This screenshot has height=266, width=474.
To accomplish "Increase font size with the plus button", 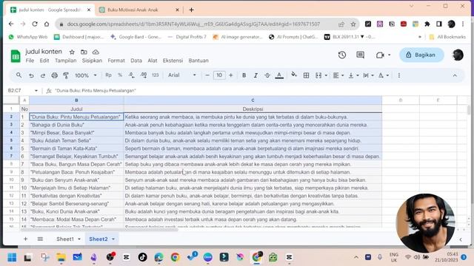I will pyautogui.click(x=231, y=75).
